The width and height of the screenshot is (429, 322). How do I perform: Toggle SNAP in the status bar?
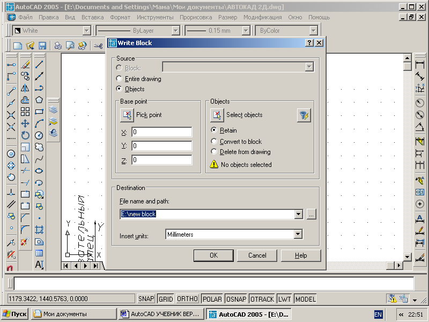coord(146,298)
